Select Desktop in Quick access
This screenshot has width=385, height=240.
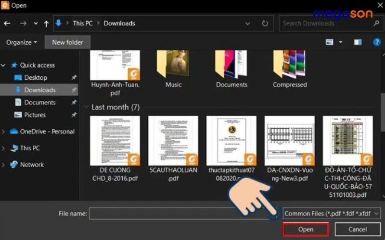tap(36, 78)
